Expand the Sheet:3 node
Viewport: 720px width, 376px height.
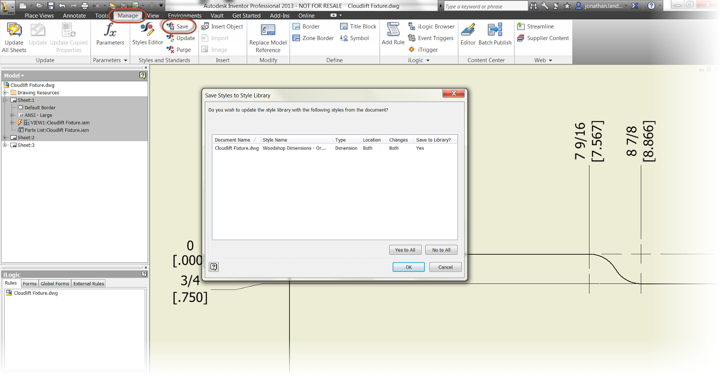5,145
